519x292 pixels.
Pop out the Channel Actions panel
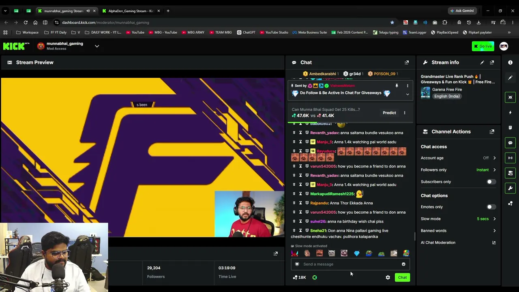492,132
